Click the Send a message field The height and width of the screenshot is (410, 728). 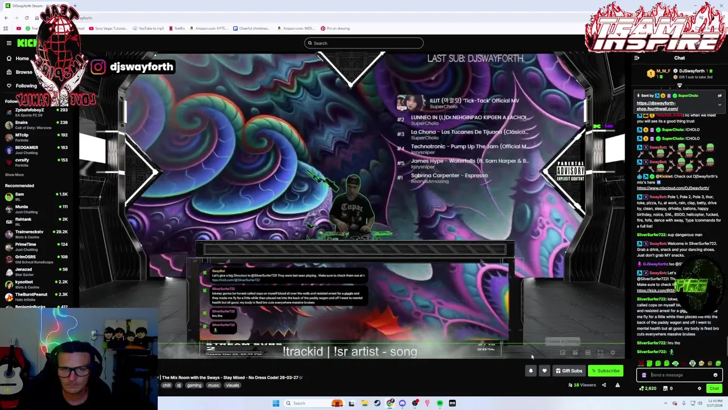680,375
